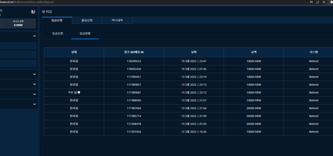
Task: Expand the first collapsed sidebar section chevron
Action: [34, 74]
